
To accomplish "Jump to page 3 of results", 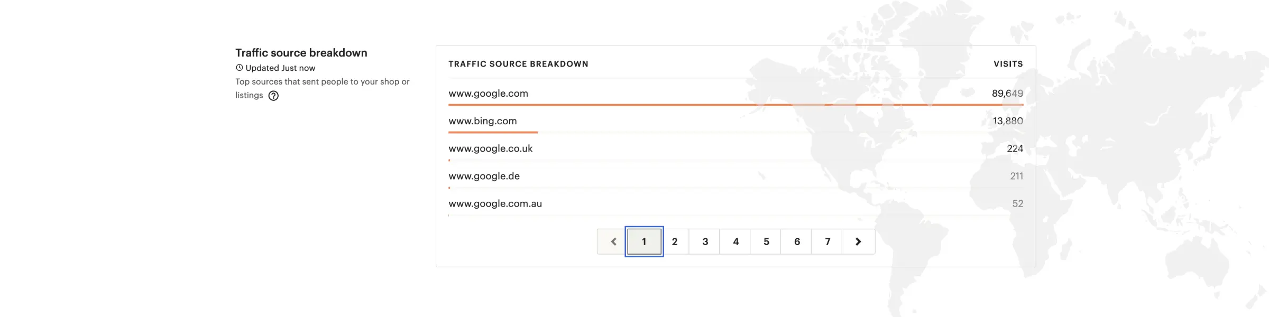I will (705, 241).
